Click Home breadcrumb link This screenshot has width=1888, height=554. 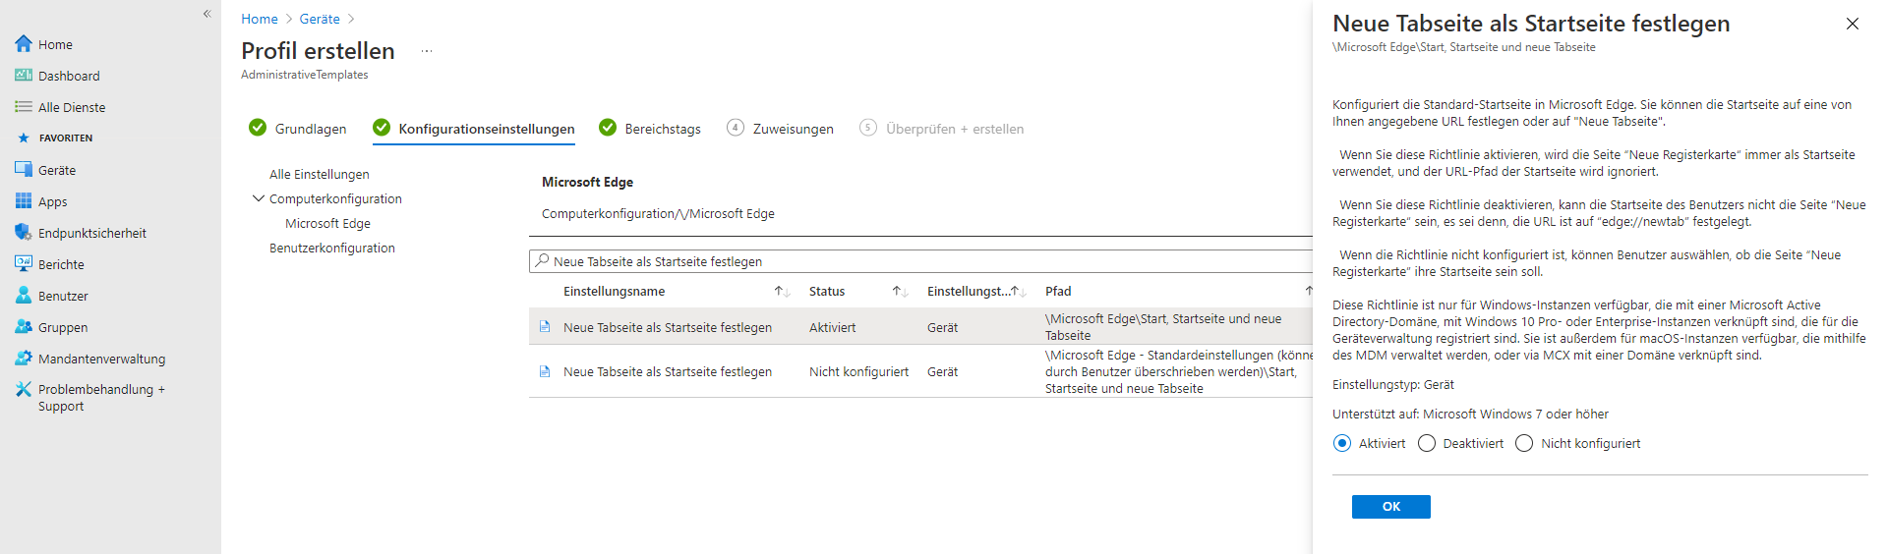tap(260, 19)
